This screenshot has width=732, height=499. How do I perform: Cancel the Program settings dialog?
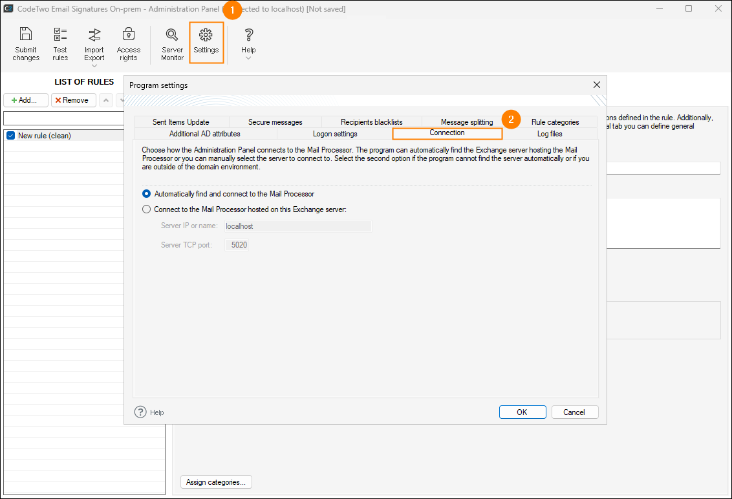click(574, 412)
